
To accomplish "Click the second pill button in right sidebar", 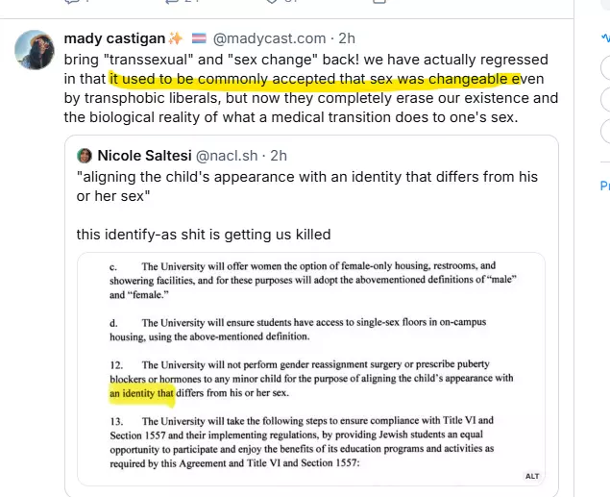I will click(605, 101).
